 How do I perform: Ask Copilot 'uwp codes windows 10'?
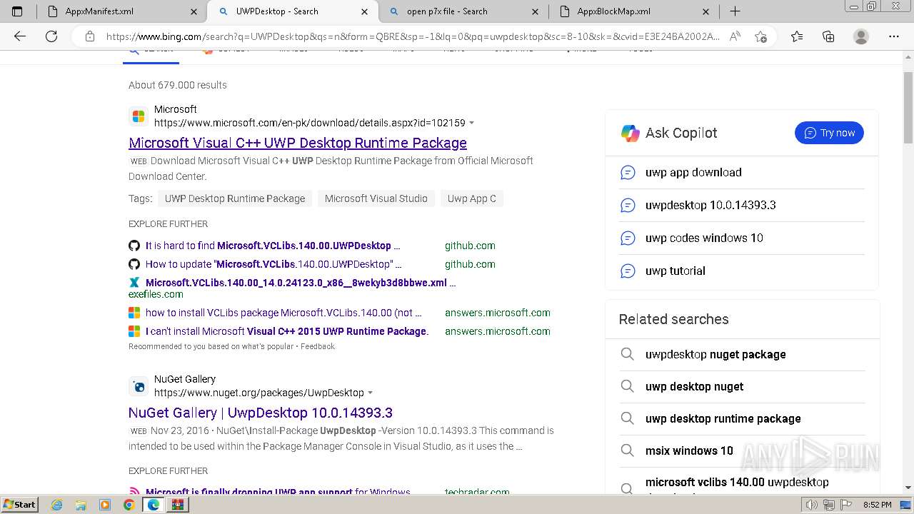click(x=742, y=238)
